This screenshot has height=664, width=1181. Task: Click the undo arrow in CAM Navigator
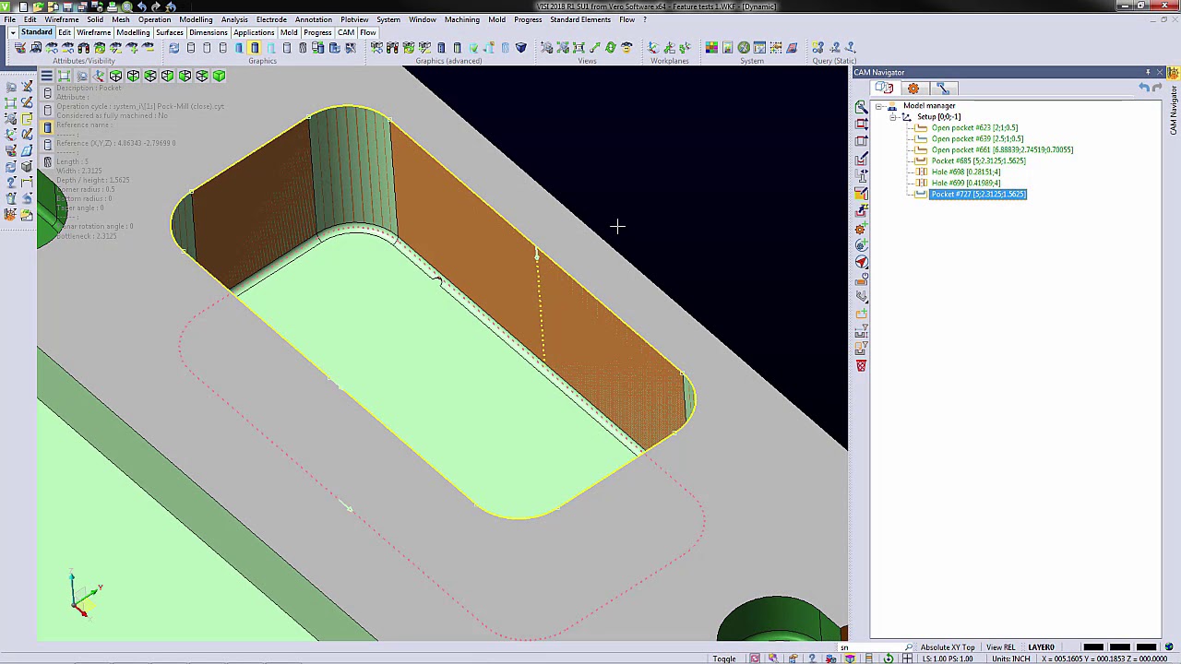(1144, 89)
